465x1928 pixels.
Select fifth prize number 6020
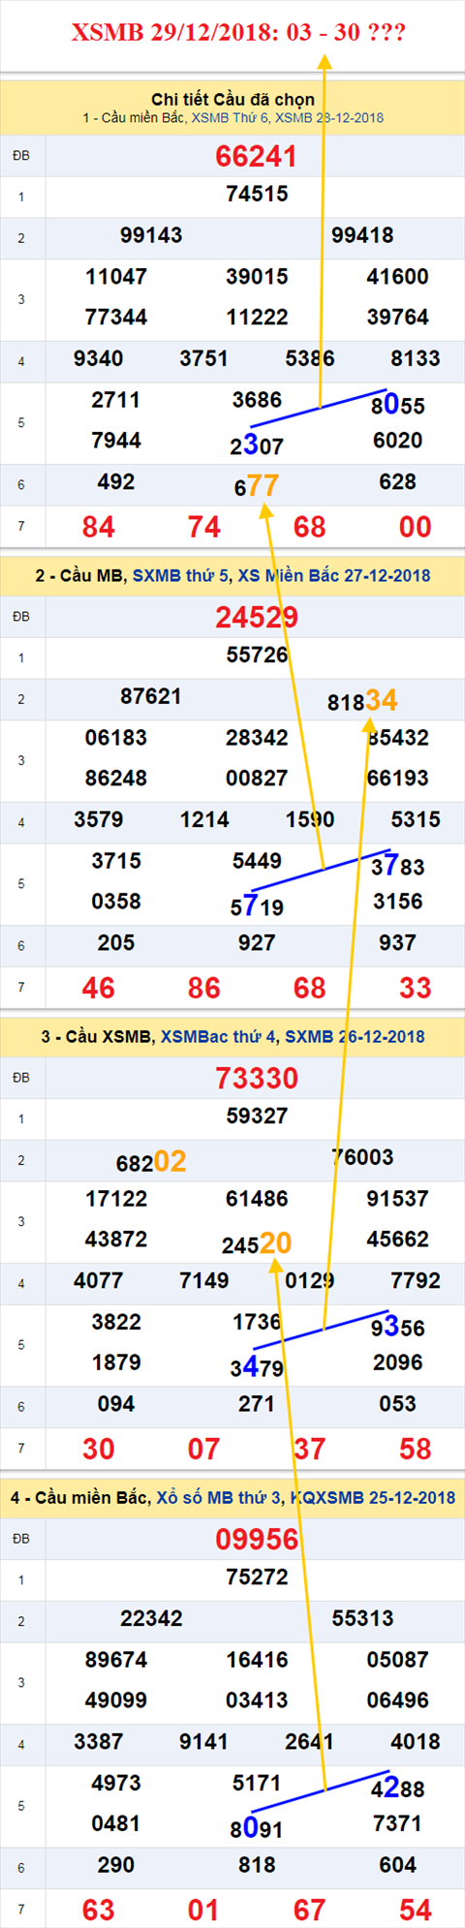click(x=397, y=441)
